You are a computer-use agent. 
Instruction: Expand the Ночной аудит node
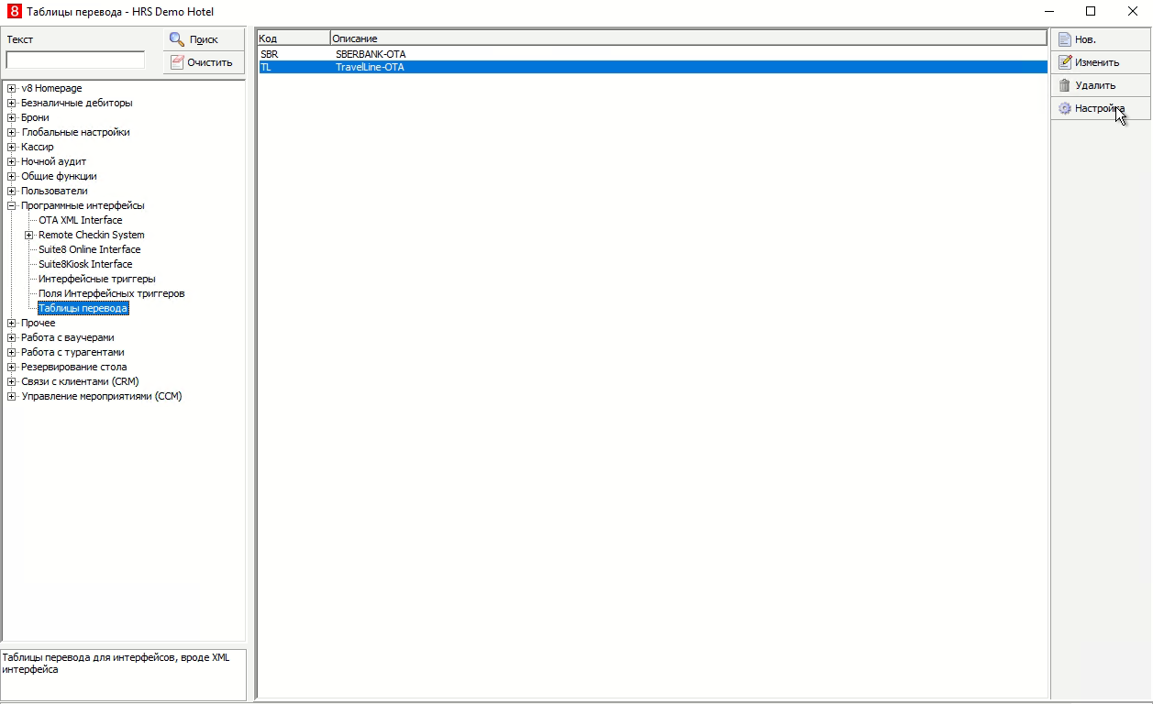(x=12, y=161)
